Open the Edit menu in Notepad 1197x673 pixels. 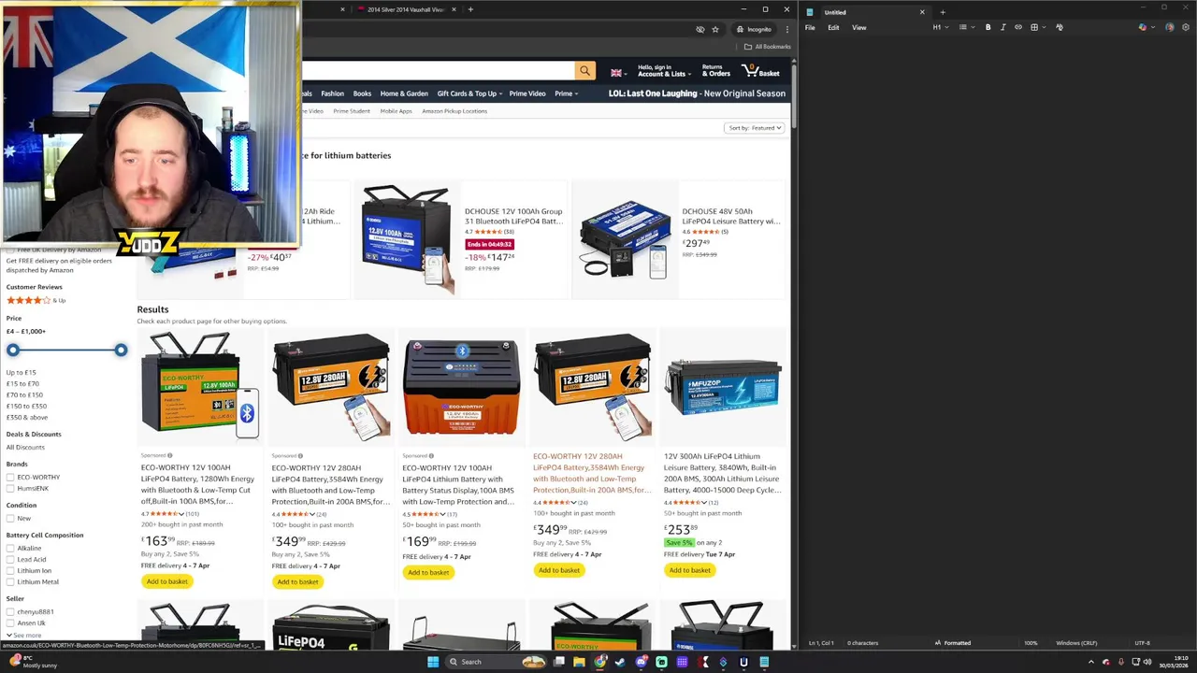pos(833,27)
